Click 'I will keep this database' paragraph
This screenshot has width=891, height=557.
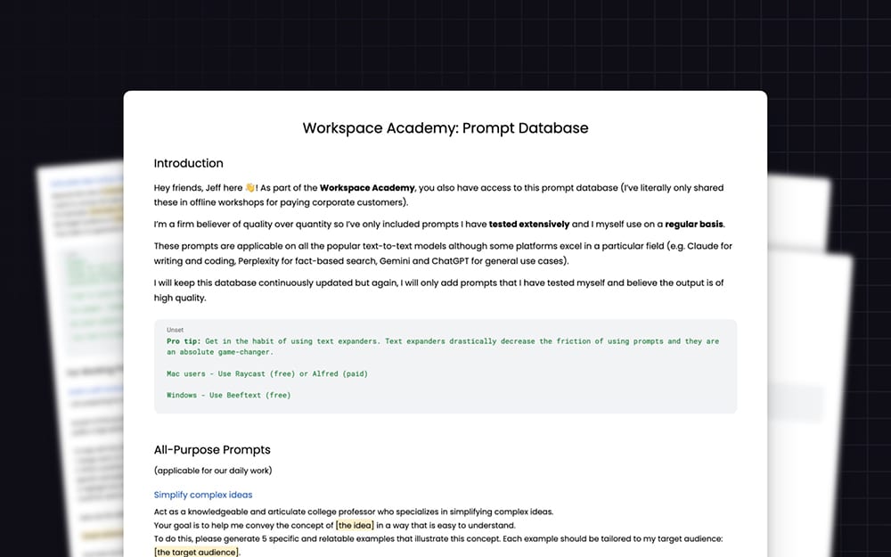[x=438, y=290]
